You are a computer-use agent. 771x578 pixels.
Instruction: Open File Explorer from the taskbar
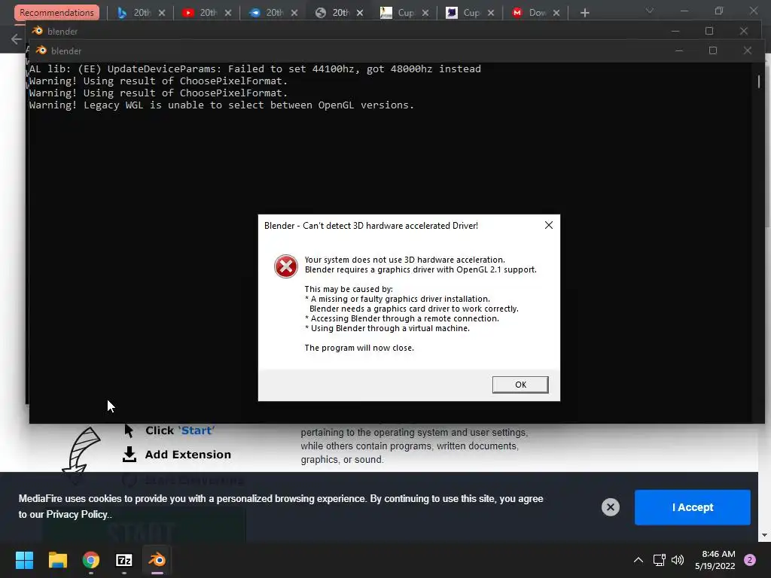tap(57, 560)
